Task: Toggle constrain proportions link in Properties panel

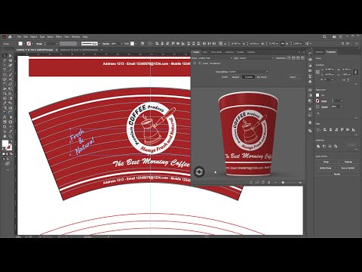Action: [355, 72]
